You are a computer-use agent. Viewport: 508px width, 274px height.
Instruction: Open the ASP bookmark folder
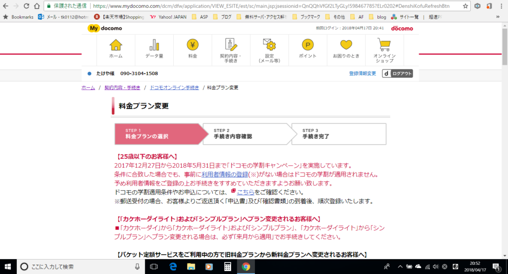(200, 17)
